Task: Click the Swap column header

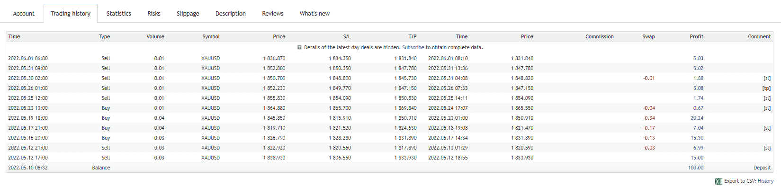Action: [x=648, y=36]
